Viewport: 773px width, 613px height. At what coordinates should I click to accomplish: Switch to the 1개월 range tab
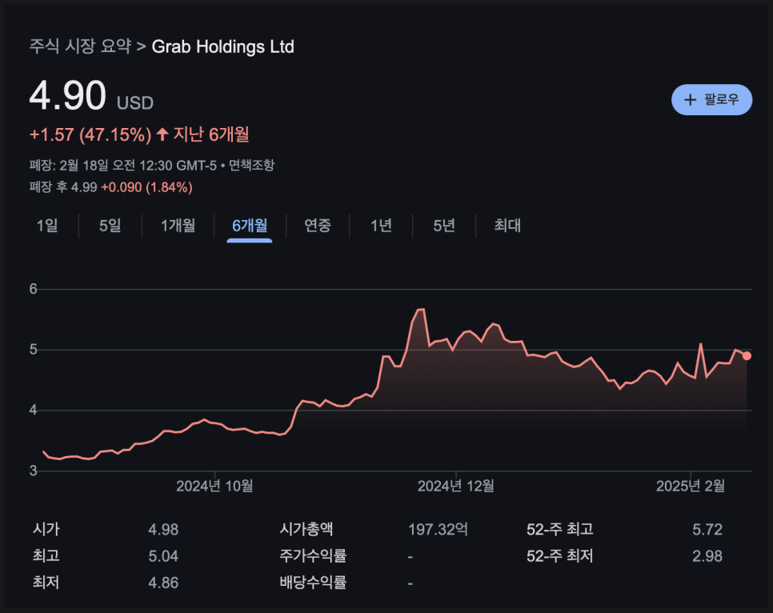coord(178,226)
